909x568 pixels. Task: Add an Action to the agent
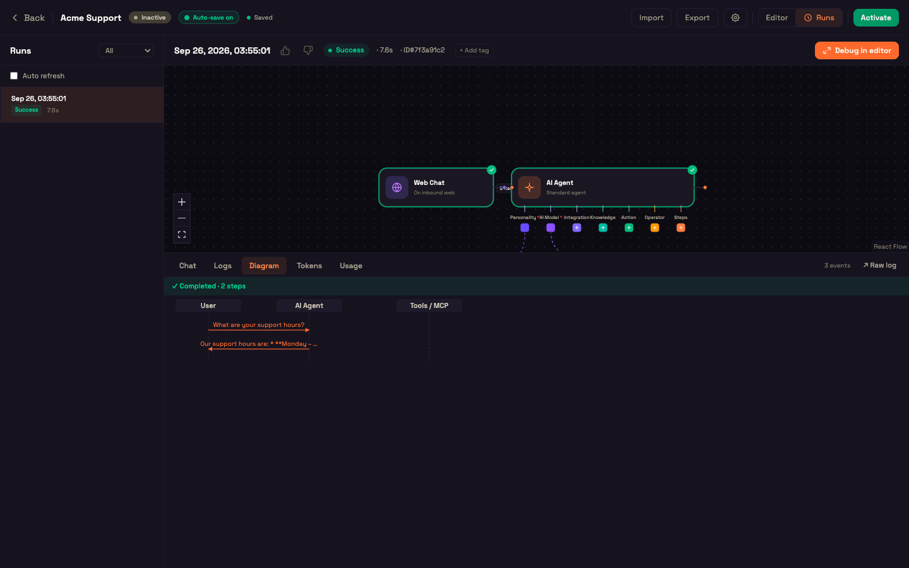click(629, 228)
